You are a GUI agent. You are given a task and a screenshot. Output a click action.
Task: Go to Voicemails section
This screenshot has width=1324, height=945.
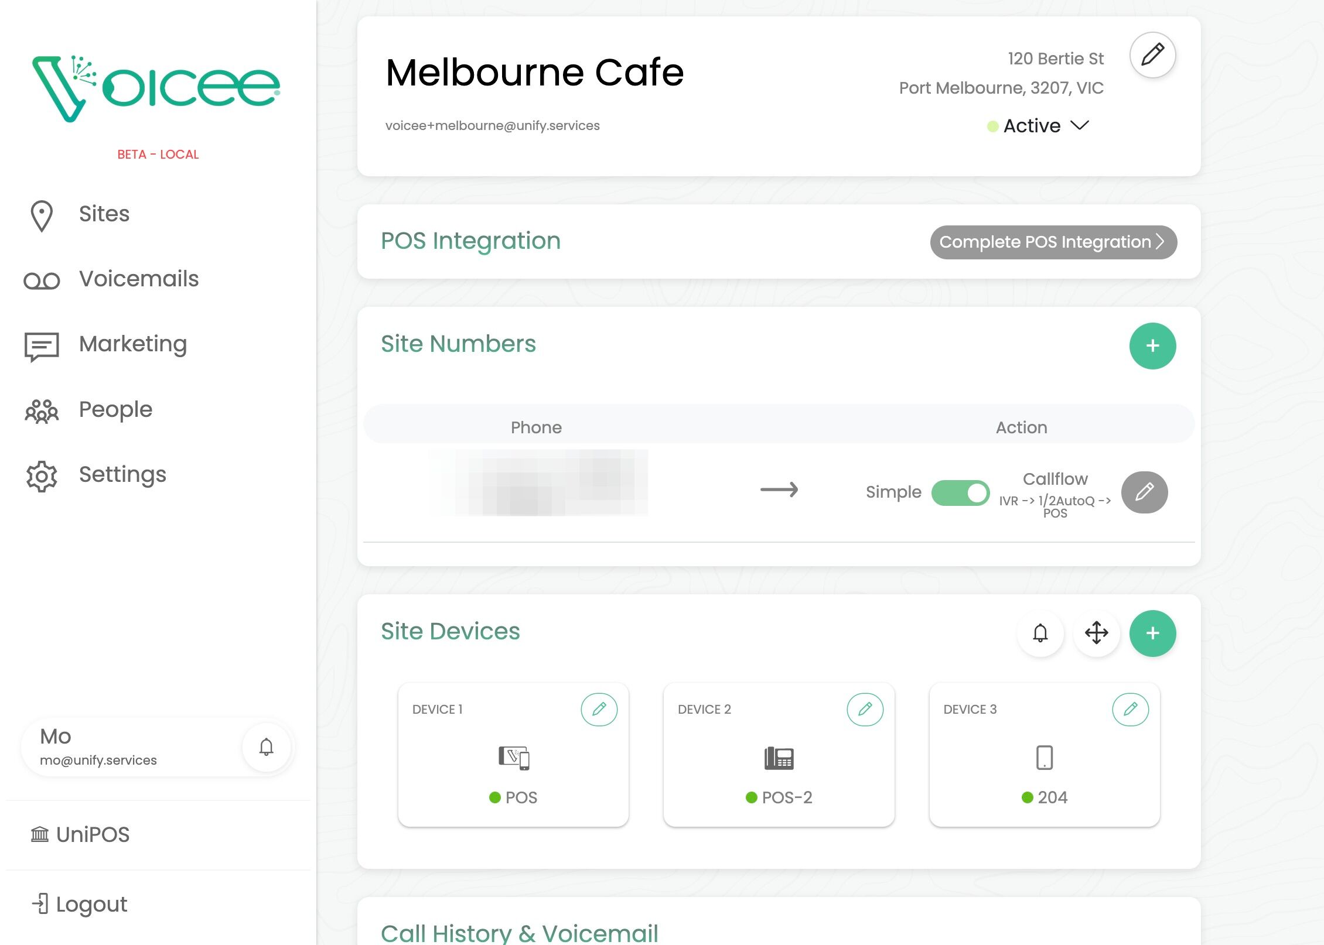coord(138,279)
